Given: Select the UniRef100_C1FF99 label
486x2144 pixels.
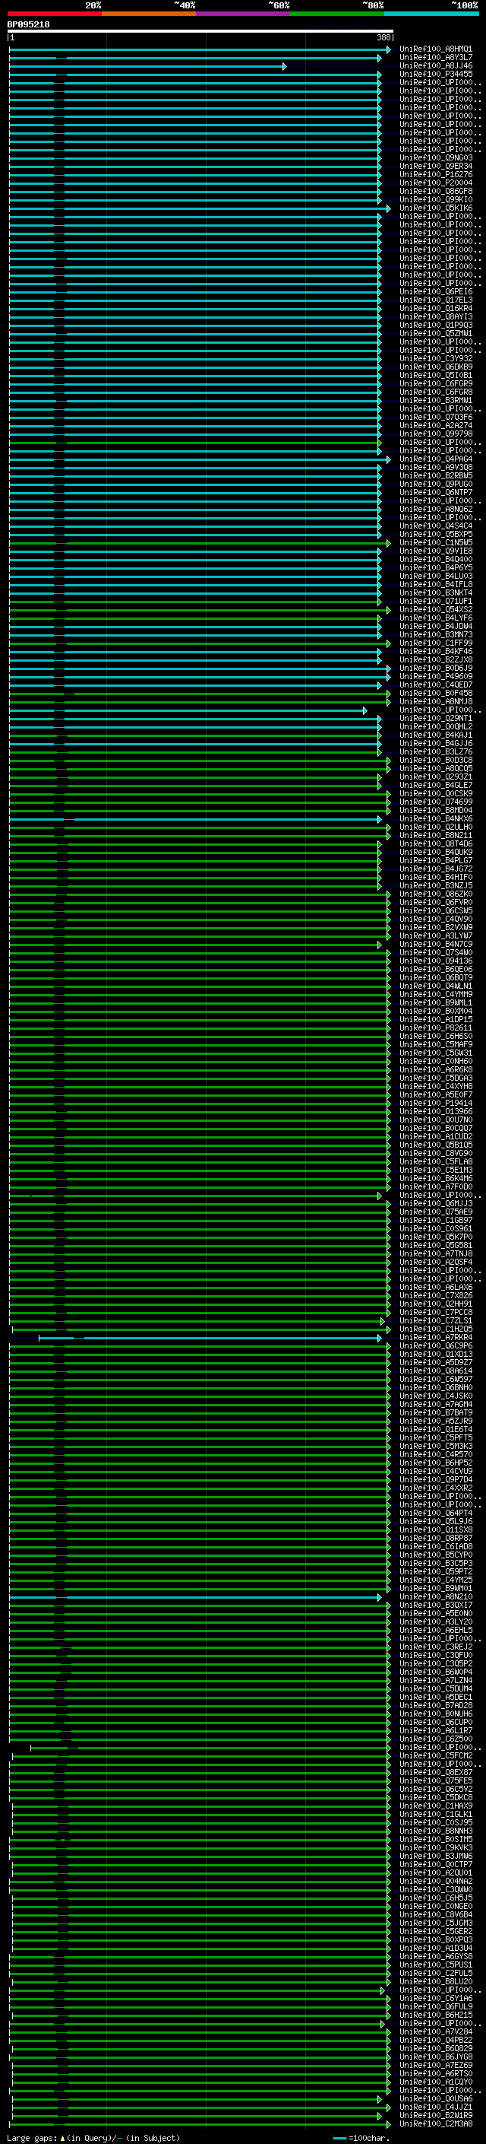Looking at the screenshot, I should [435, 643].
